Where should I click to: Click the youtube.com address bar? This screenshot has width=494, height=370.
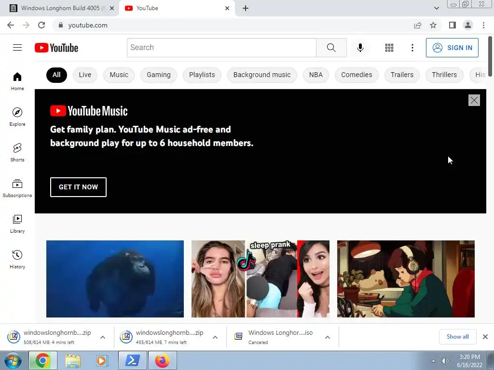click(x=233, y=25)
